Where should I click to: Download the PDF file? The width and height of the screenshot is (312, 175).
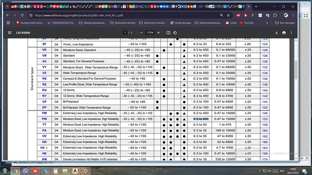(x=277, y=33)
